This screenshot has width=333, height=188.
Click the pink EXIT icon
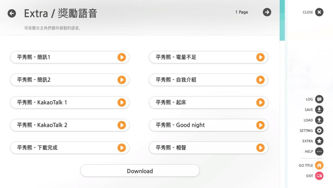click(x=319, y=176)
